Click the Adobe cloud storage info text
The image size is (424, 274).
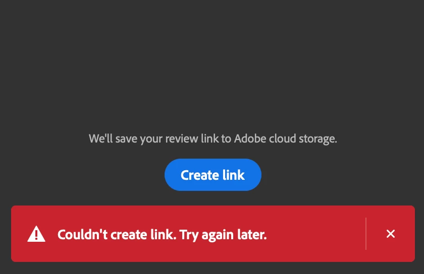point(213,139)
